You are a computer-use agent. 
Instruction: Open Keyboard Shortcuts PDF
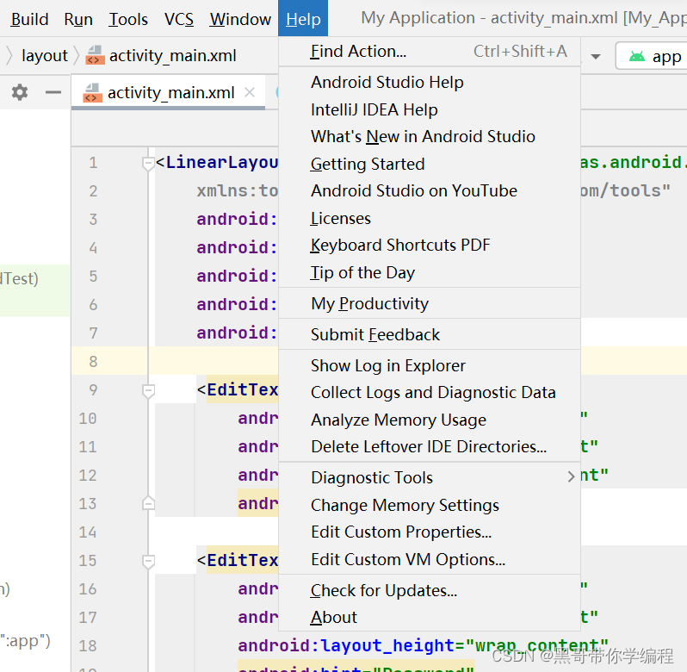coord(430,246)
